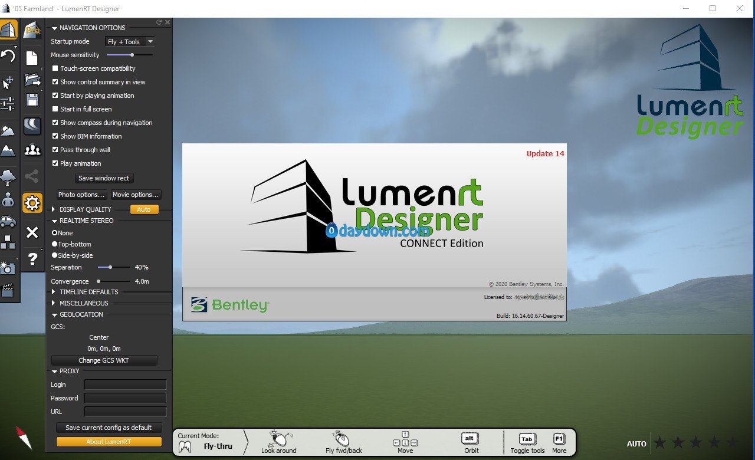
Task: Open the adjustment sliders tool
Action: 8,104
